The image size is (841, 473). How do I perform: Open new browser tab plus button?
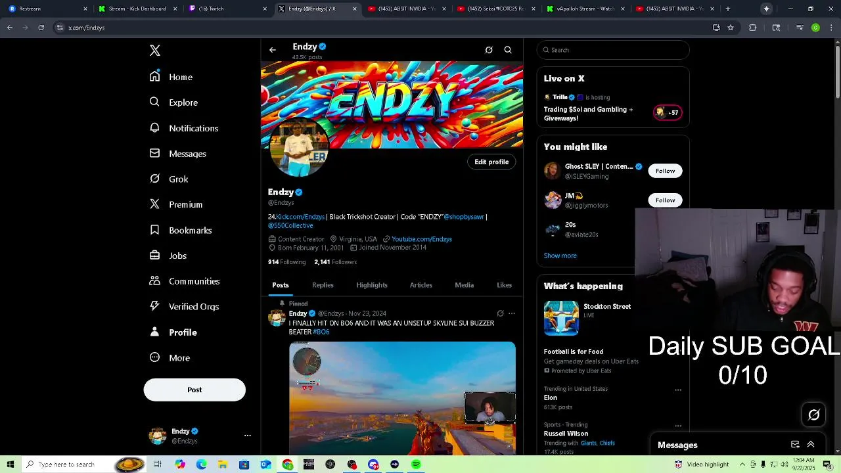(728, 9)
